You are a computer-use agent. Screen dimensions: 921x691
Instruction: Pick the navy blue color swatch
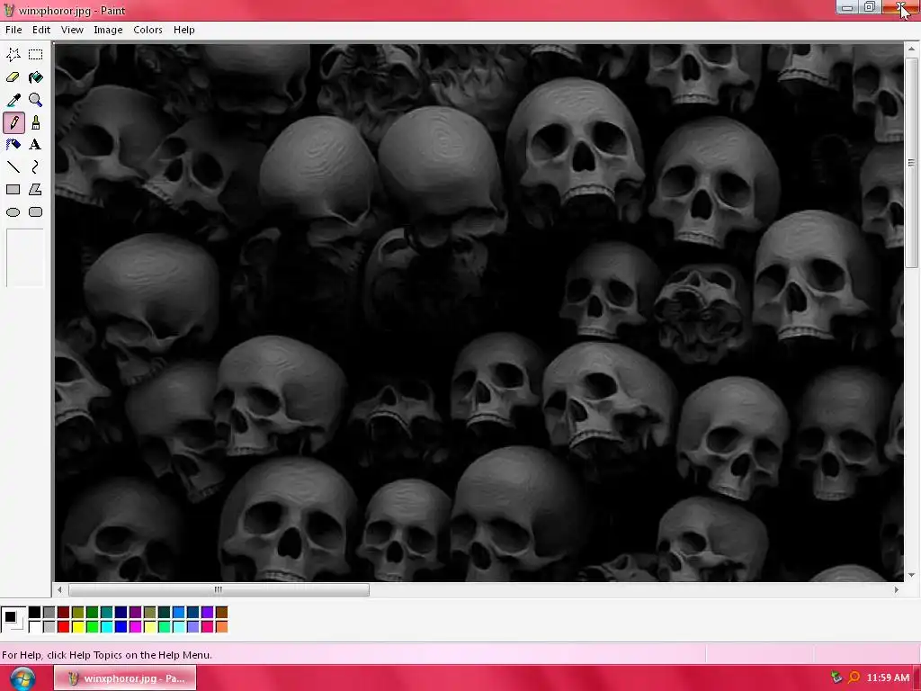[x=121, y=612]
